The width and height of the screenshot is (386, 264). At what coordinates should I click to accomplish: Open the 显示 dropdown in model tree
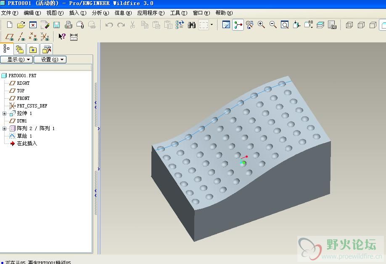[x=16, y=60]
